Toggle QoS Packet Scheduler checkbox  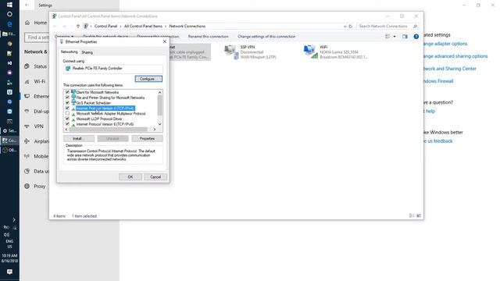point(67,103)
